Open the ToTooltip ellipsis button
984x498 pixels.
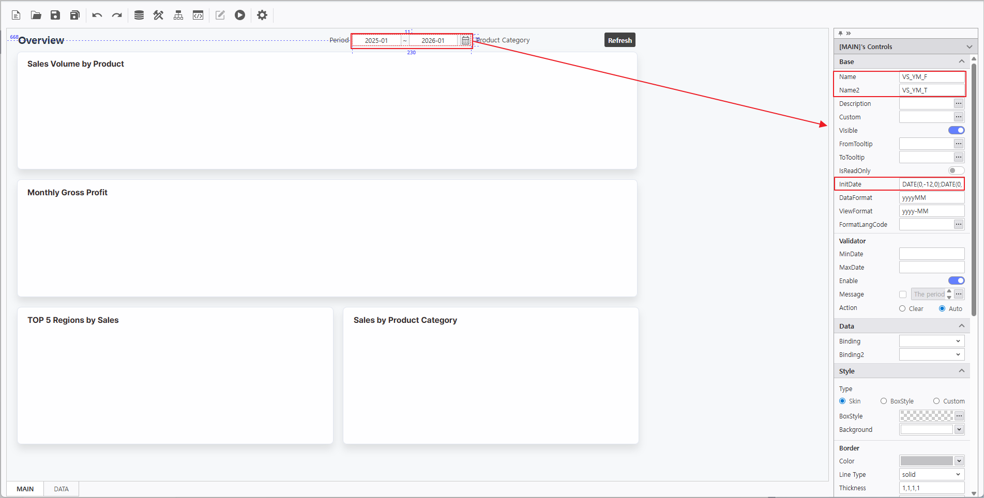coord(959,157)
